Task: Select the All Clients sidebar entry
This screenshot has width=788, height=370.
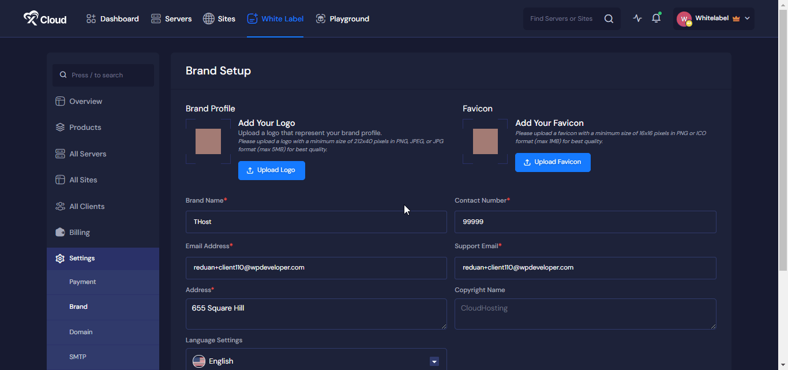Action: tap(87, 206)
